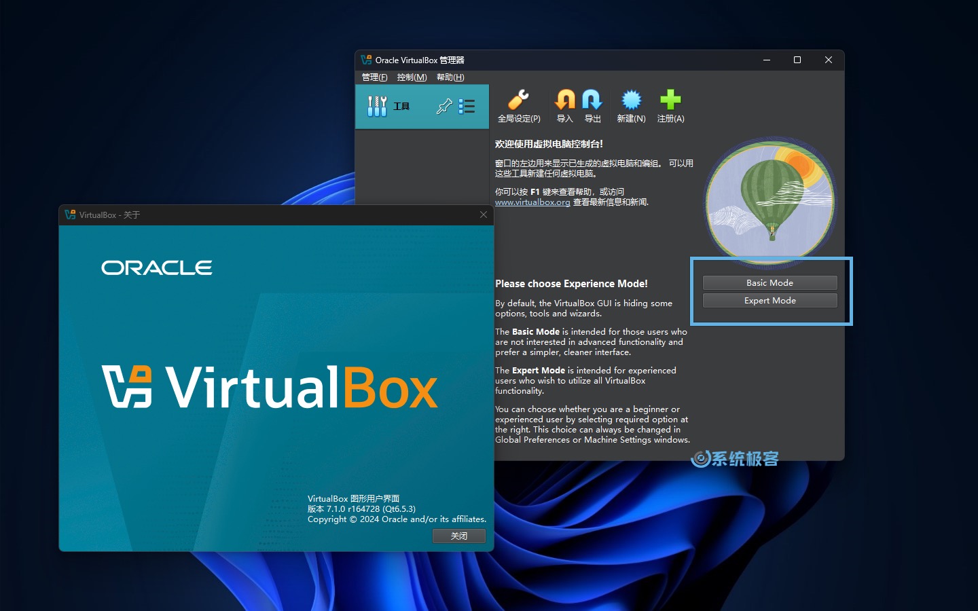
Task: Minimize the Oracle VirtualBox manager window
Action: point(767,60)
